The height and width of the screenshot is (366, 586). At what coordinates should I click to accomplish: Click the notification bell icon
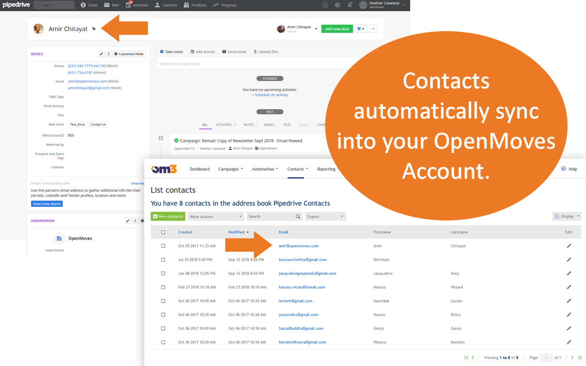coord(349,5)
